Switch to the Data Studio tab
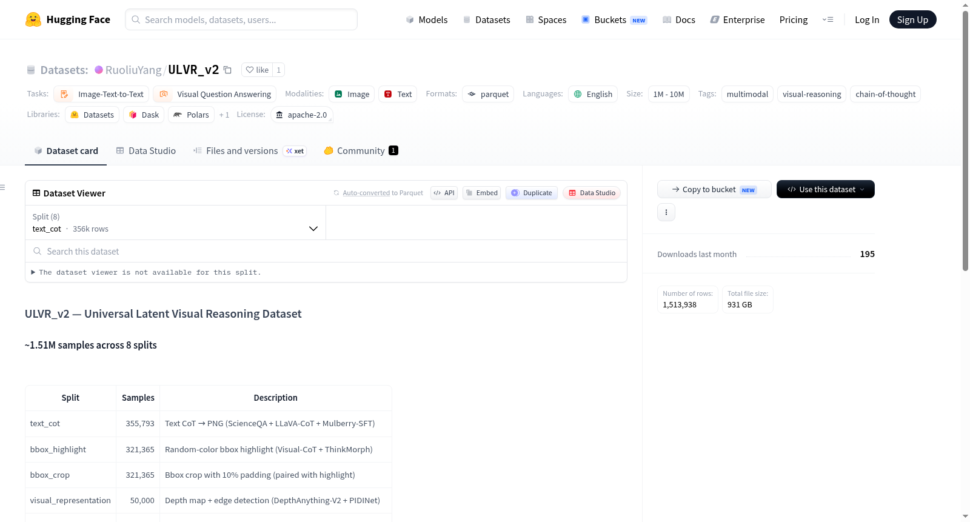This screenshot has height=522, width=970. (x=145, y=151)
